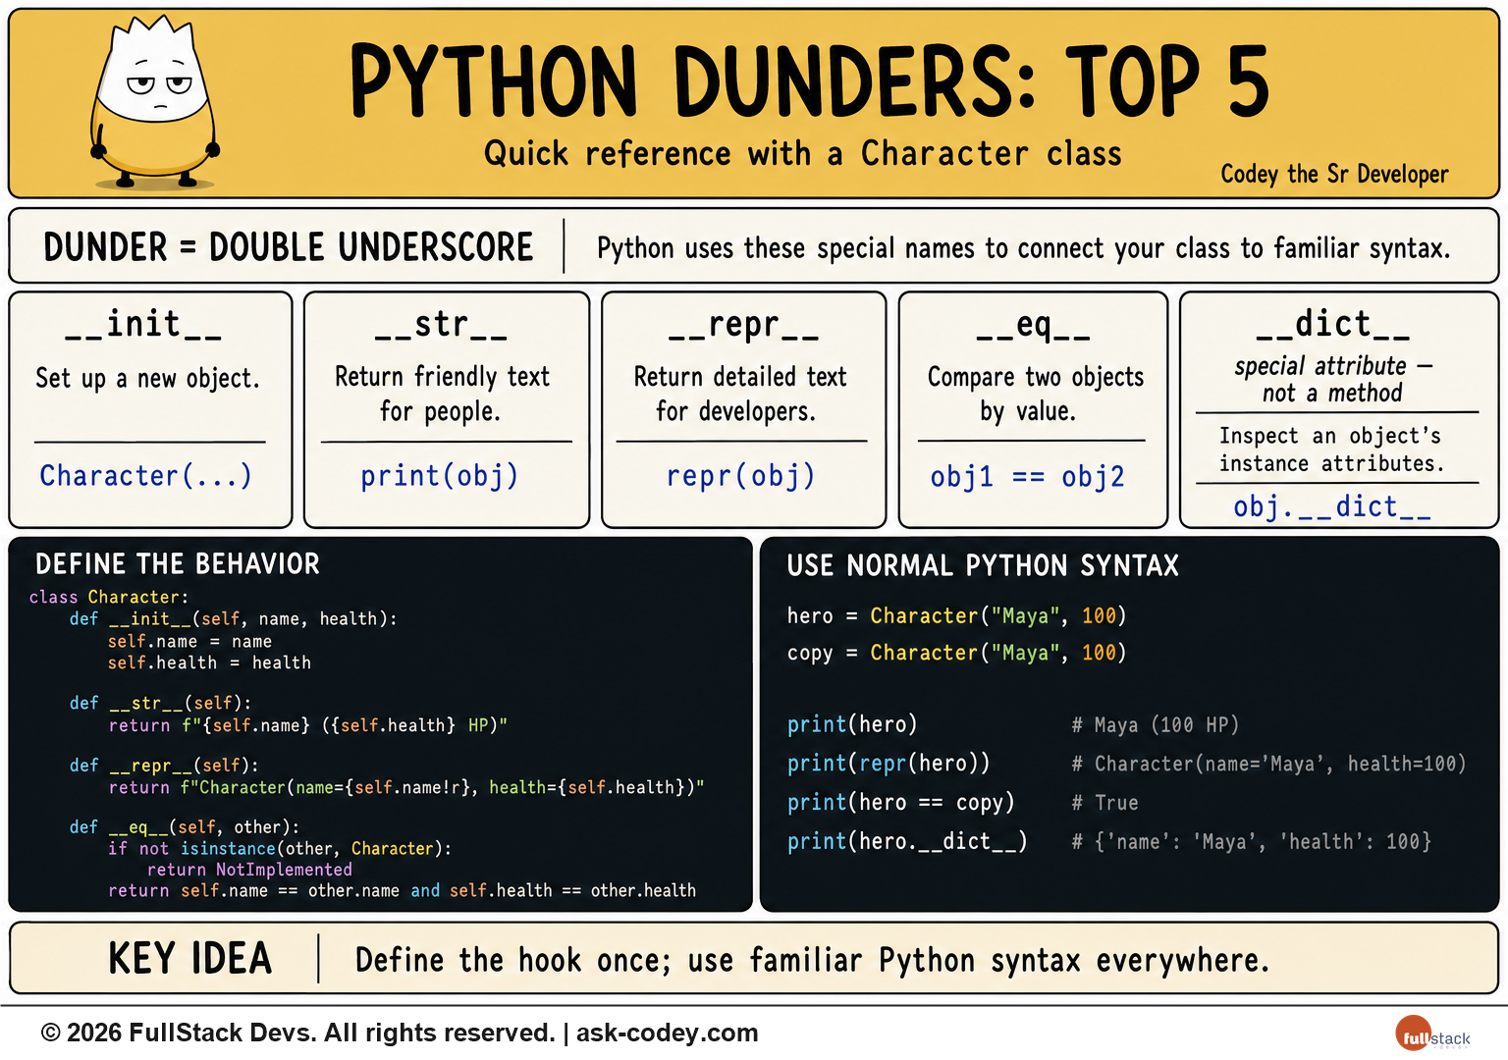Select the __str__ card heading
The image size is (1508, 1060).
(441, 324)
